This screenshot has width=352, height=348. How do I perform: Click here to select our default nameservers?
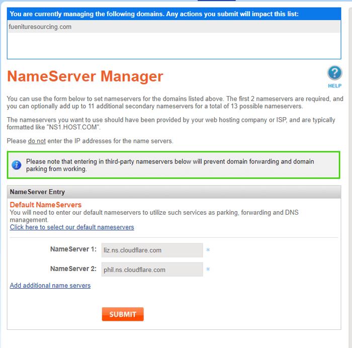72,227
